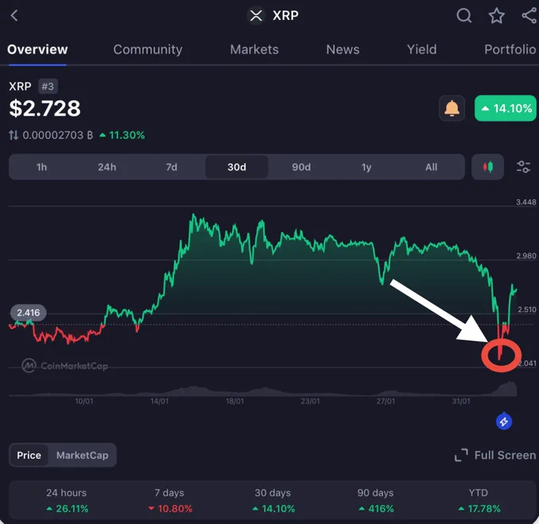Tap the 2.510 price axis label

(526, 310)
